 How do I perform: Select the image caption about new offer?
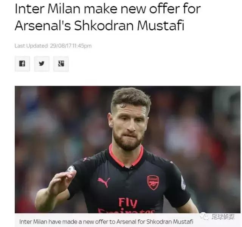(x=106, y=222)
